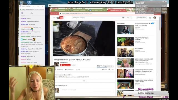178x100 pixels.
Task: Click the autoplay info icon
Action: pos(150,23)
